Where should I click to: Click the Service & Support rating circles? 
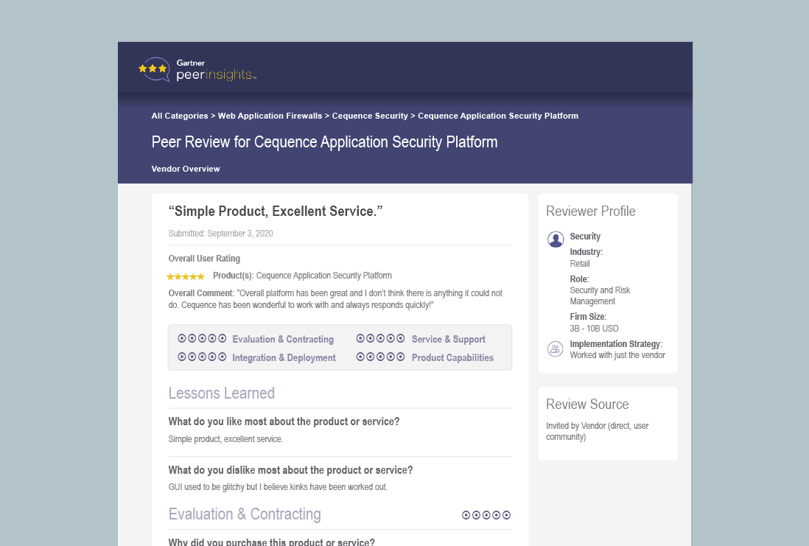(x=380, y=339)
